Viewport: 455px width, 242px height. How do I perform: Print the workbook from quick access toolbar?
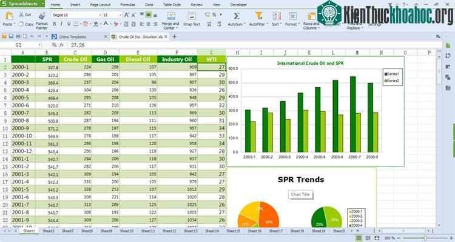click(x=18, y=36)
